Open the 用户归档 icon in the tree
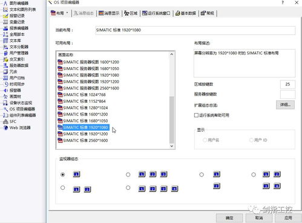This screenshot has width=302, height=223. tap(5, 78)
